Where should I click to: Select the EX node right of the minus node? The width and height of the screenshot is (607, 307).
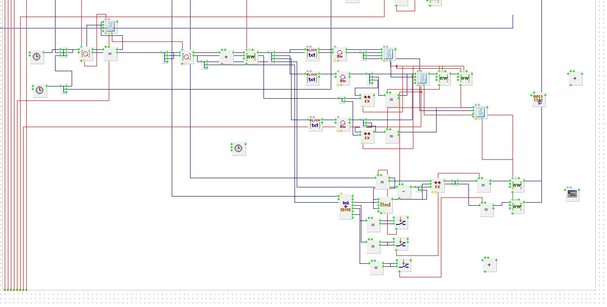point(437,186)
